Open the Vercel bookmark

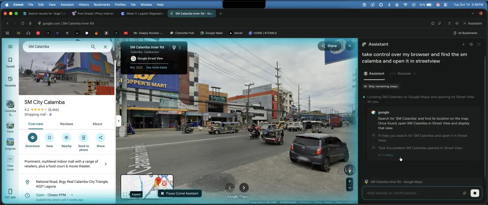click(x=236, y=33)
